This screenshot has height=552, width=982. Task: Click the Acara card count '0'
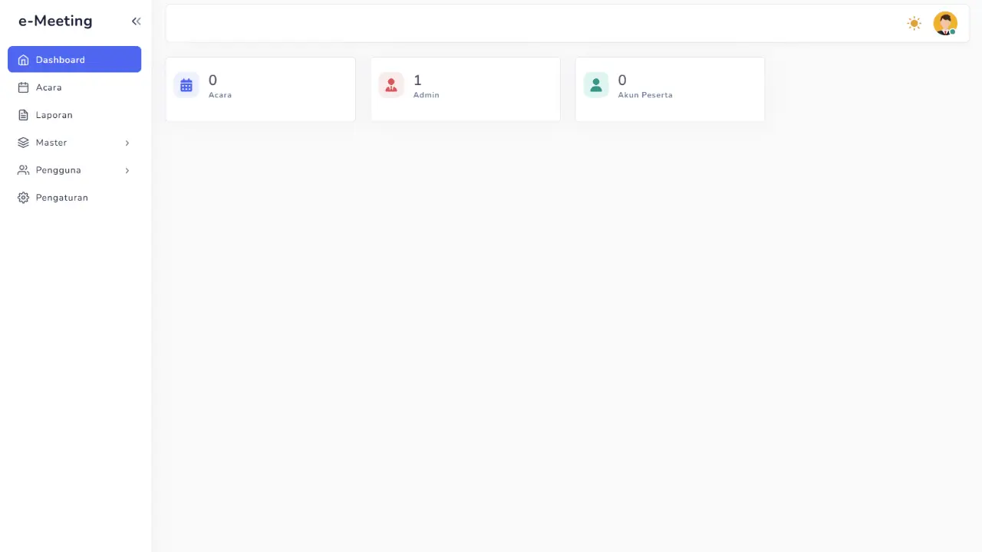[x=213, y=80]
